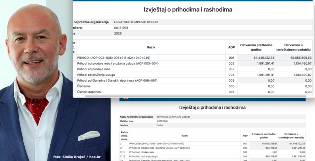Image resolution: width=315 pixels, height=161 pixels.
Task: Click the 'Račun iz rač. plana' header in the 2024 report
Action: (124, 136)
